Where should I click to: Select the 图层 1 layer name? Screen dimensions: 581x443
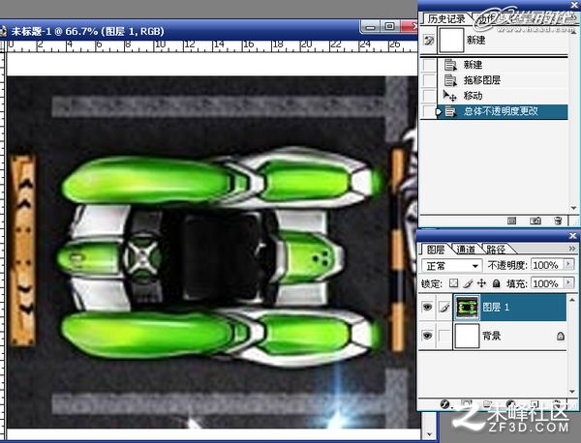pyautogui.click(x=496, y=307)
